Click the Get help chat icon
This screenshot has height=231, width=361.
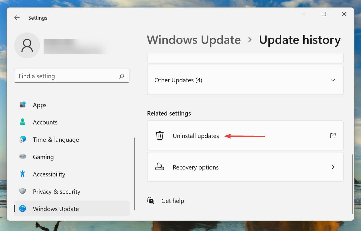click(150, 200)
